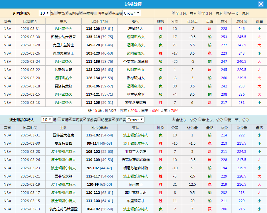The image size is (267, 213).
Task: Click the 迈阿密热火 link in the 03-31 row
Action: 63,28
